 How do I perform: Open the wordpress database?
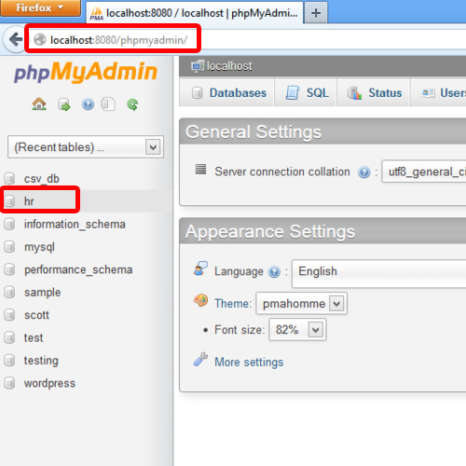(49, 383)
